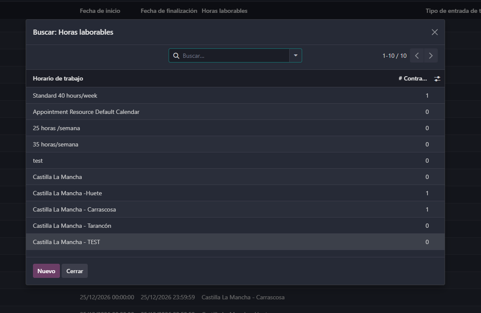Click the magnifying glass search icon
This screenshot has height=313, width=481.
(x=176, y=56)
